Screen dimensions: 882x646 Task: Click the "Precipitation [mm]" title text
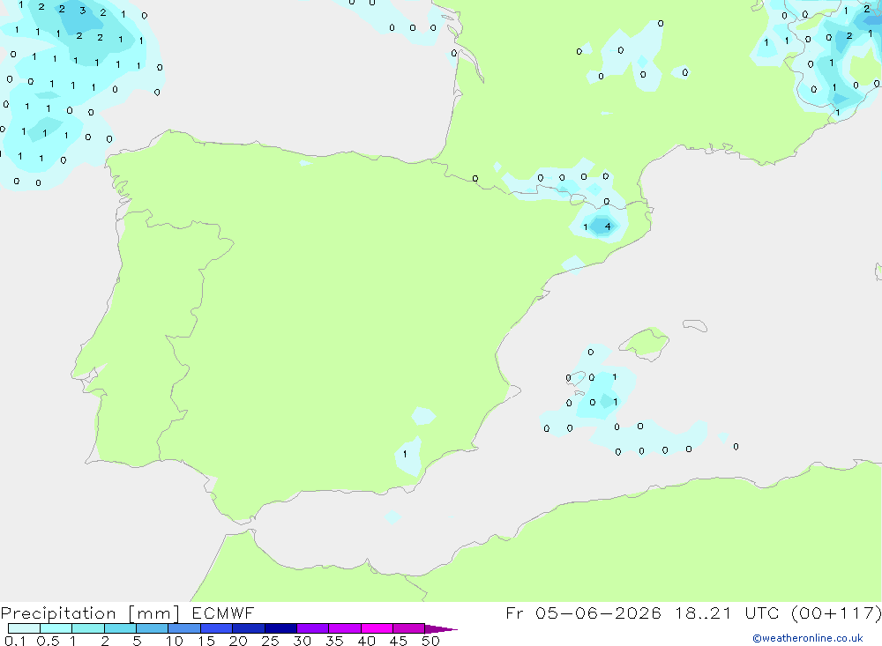(x=90, y=613)
